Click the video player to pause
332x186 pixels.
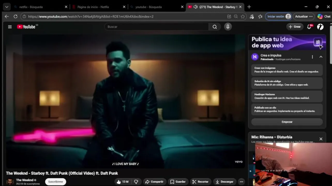[125, 101]
